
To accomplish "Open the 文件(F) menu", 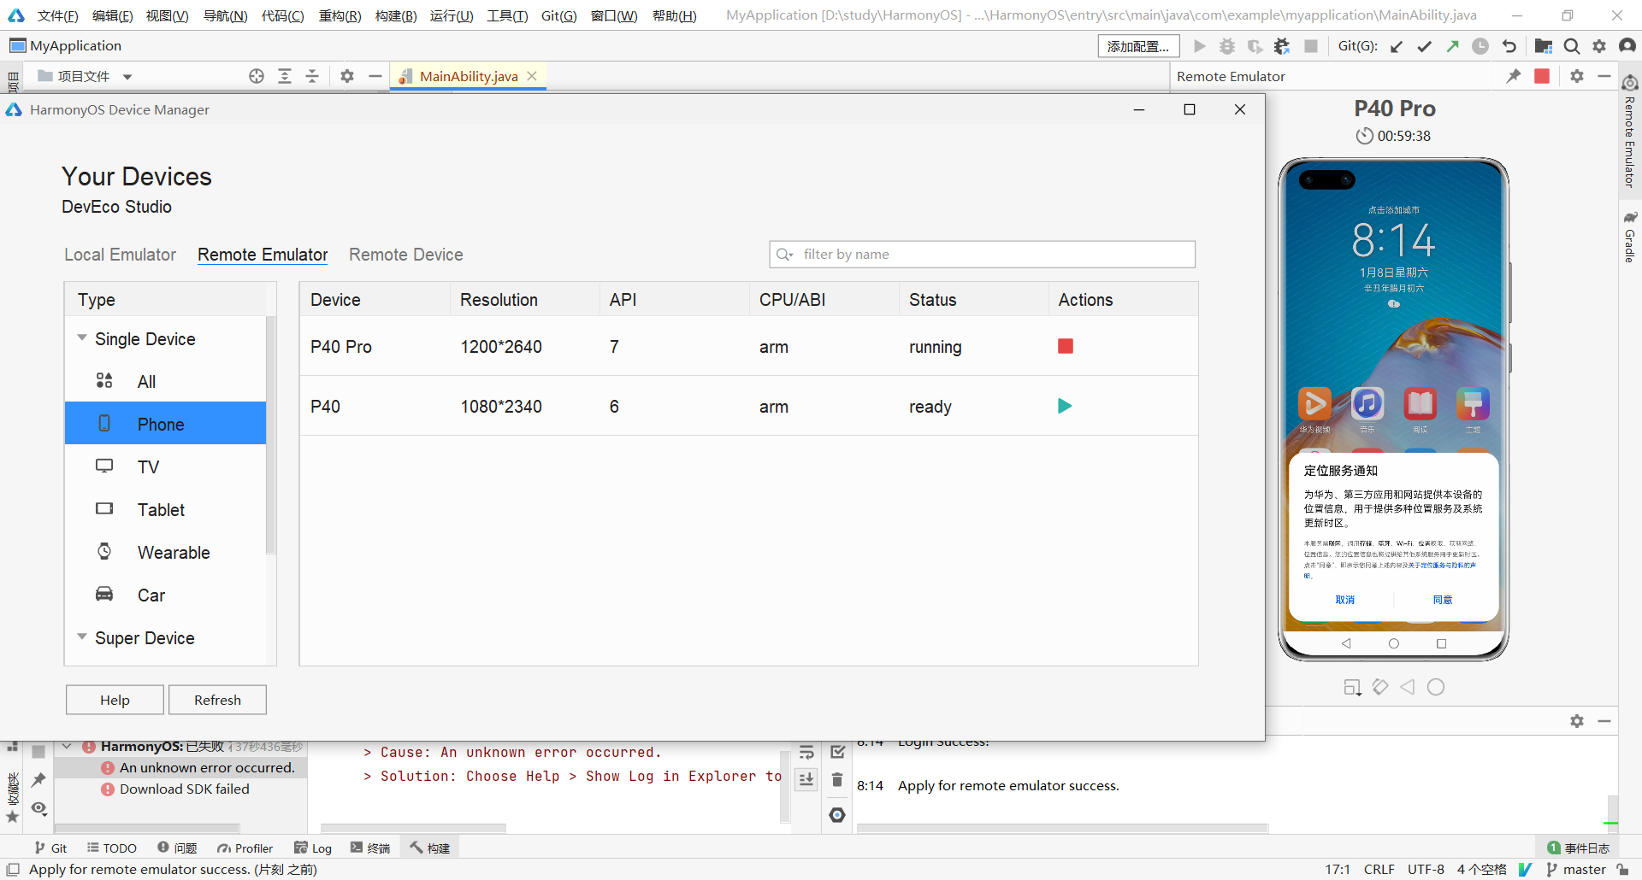I will tap(57, 15).
